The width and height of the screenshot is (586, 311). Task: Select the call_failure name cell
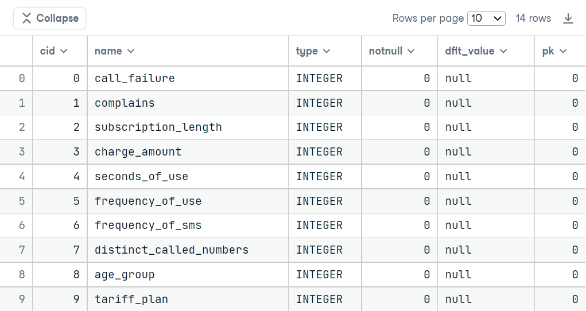pos(188,79)
